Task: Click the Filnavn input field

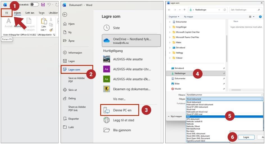Action: point(224,95)
